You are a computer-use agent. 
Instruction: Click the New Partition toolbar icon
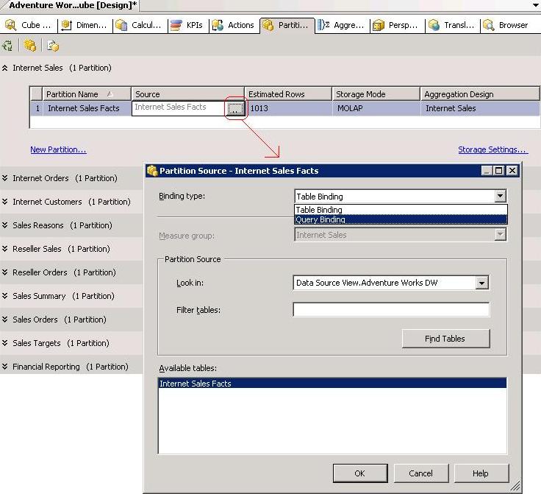[29, 46]
